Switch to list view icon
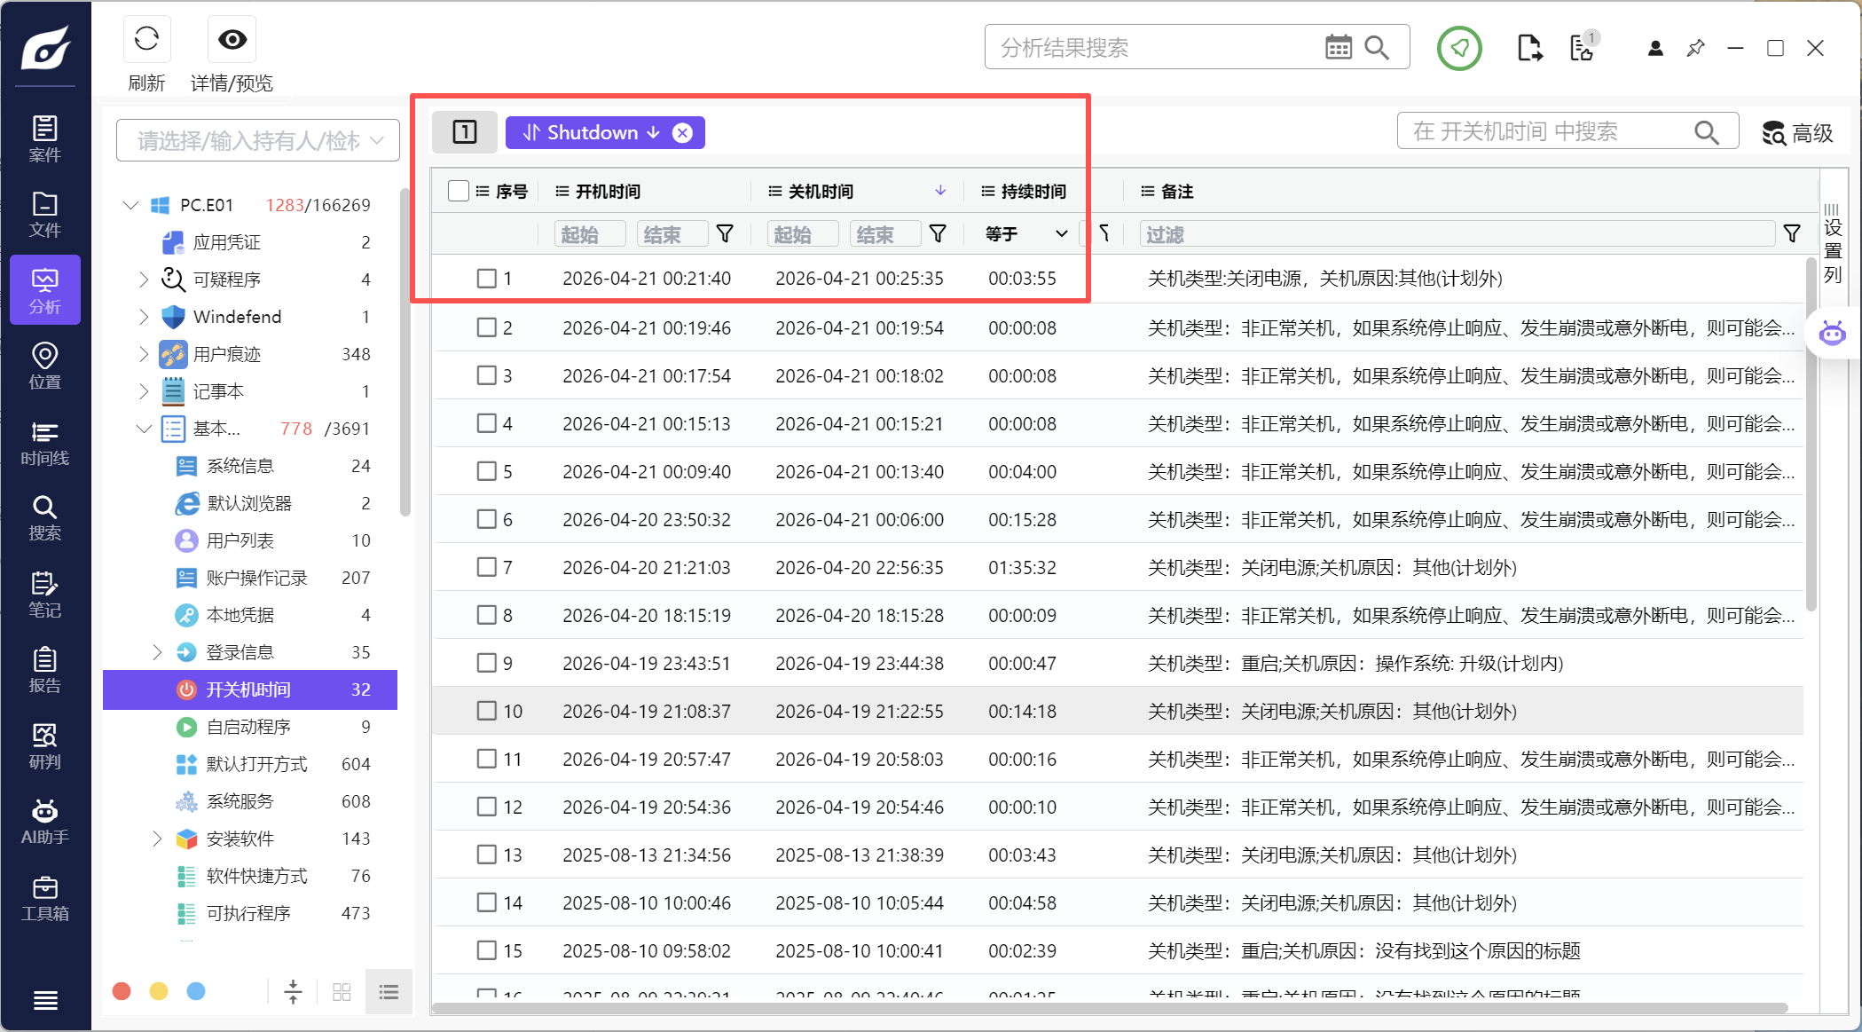Viewport: 1862px width, 1032px height. click(389, 991)
